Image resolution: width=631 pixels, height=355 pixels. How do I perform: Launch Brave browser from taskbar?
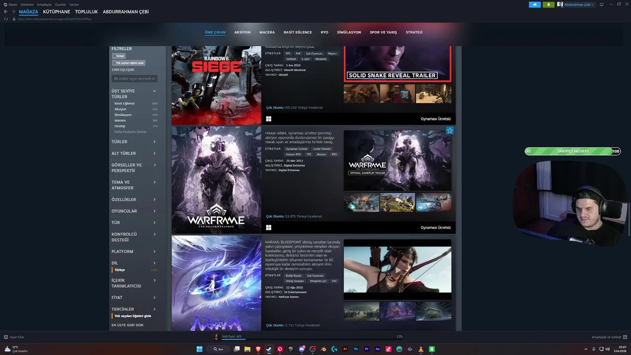pos(258,349)
